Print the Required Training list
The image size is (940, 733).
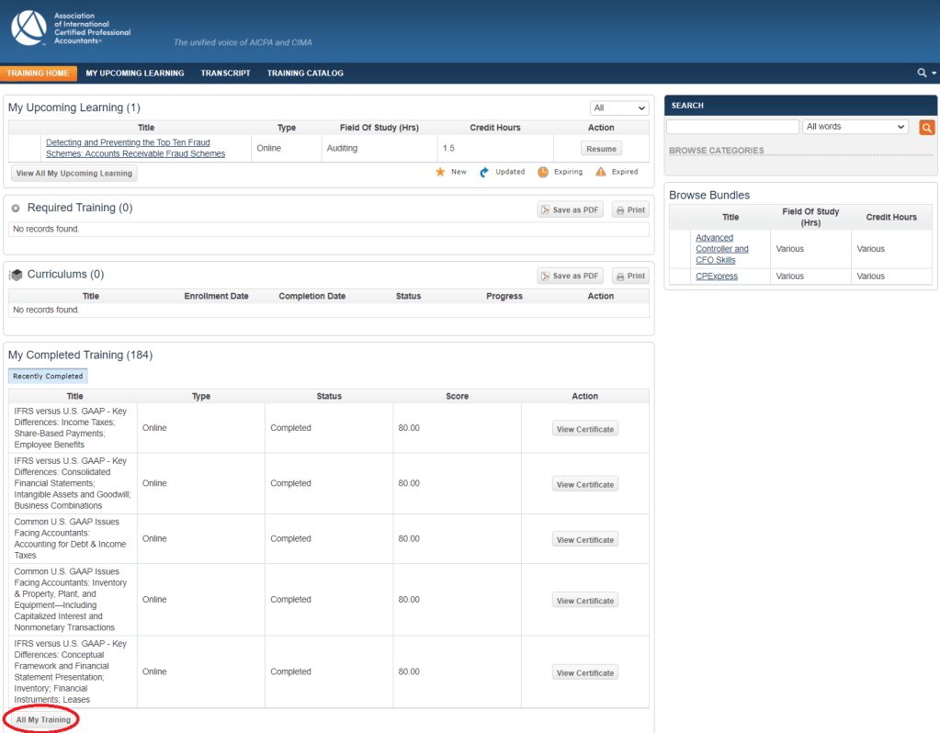pyautogui.click(x=629, y=210)
